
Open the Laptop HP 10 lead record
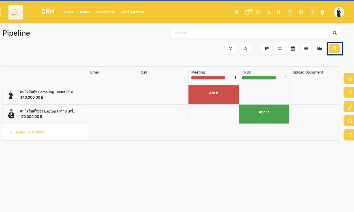point(48,111)
